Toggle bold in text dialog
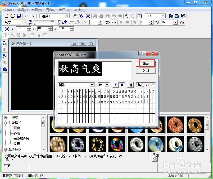Screen dimensions: 213x179 122,85
